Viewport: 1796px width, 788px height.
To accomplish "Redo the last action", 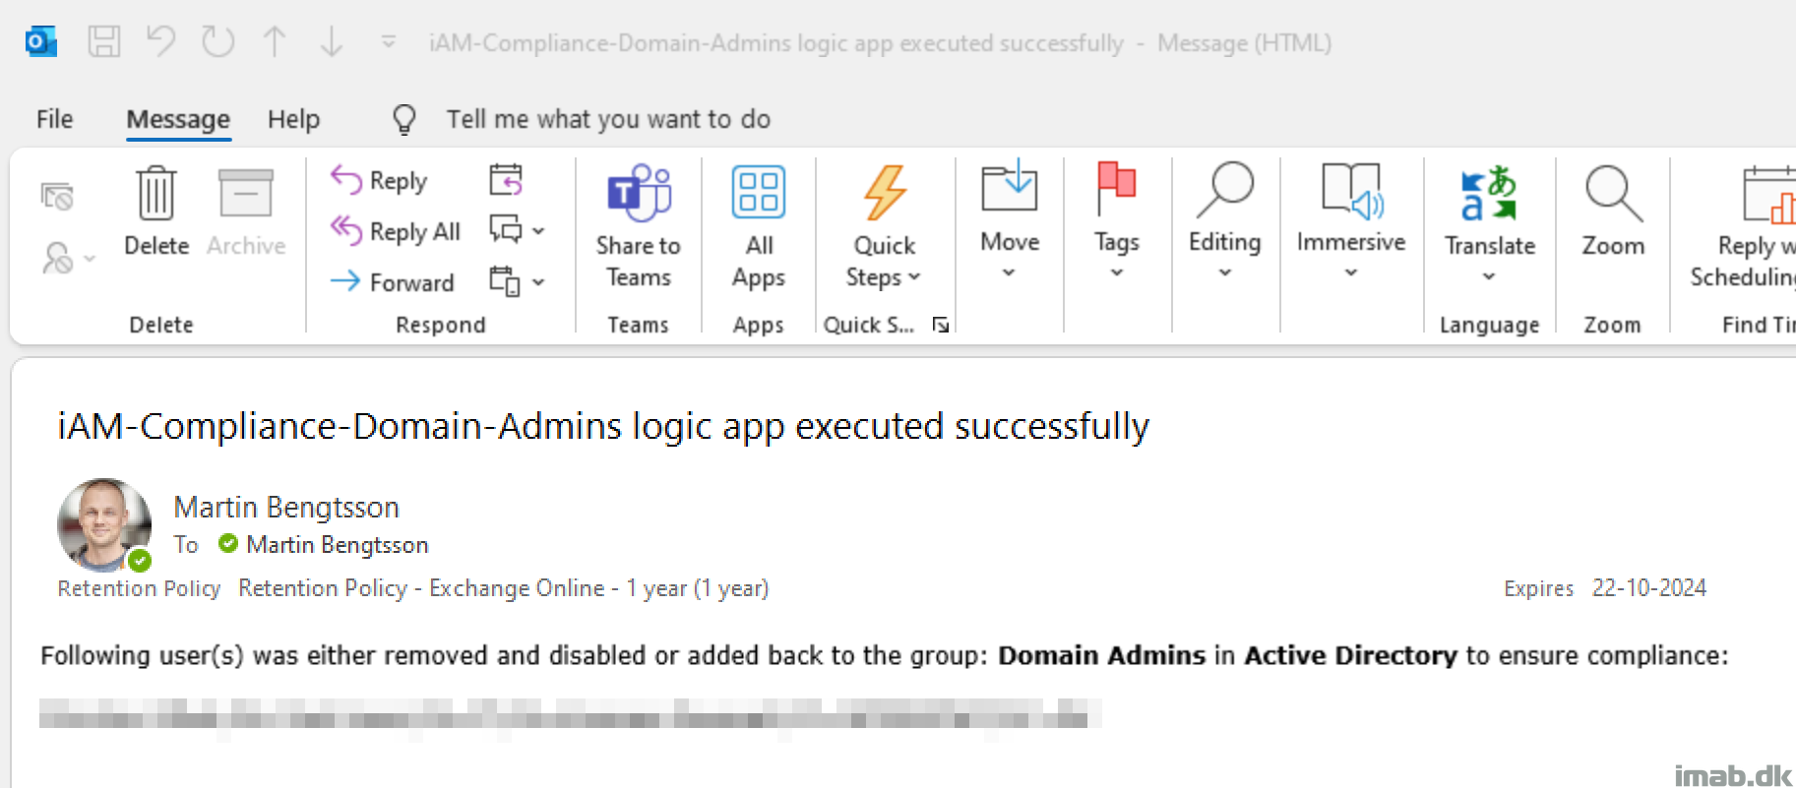I will tap(217, 42).
